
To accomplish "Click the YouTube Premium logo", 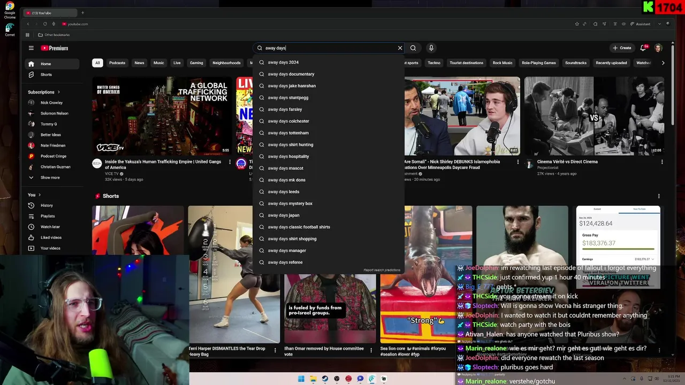I will click(x=55, y=48).
